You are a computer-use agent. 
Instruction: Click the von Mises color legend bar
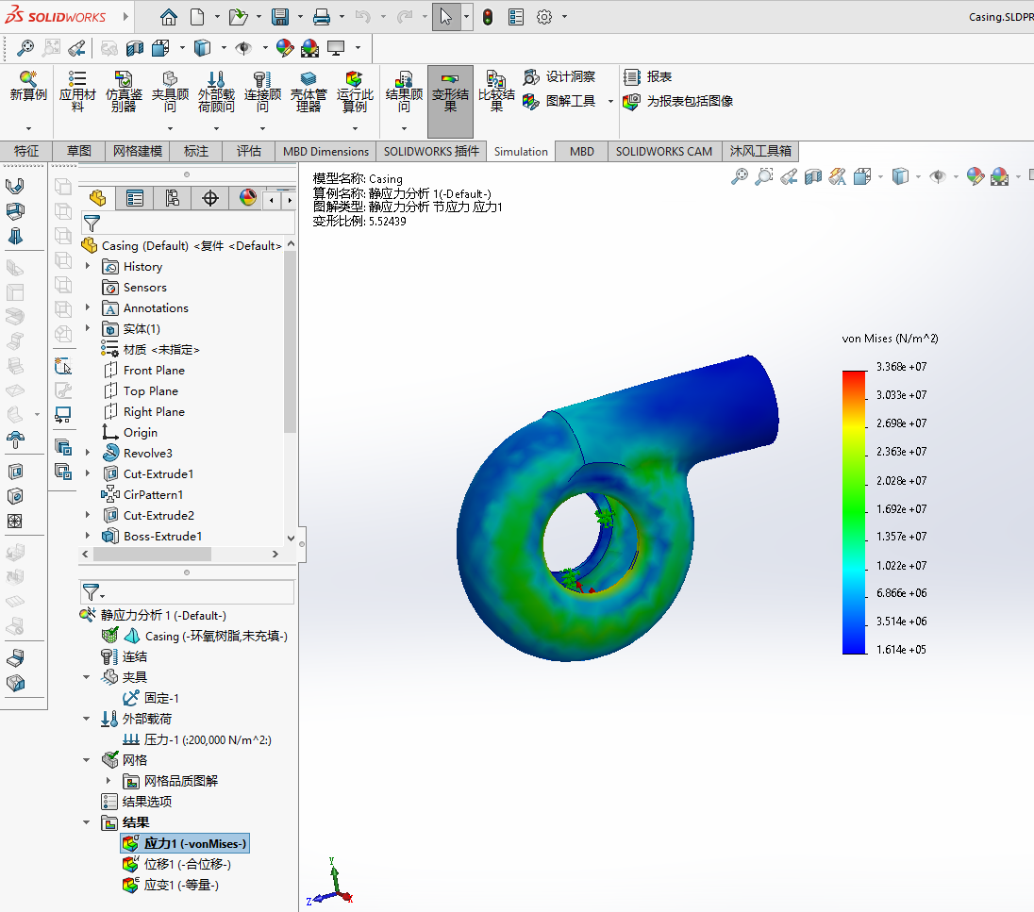854,512
